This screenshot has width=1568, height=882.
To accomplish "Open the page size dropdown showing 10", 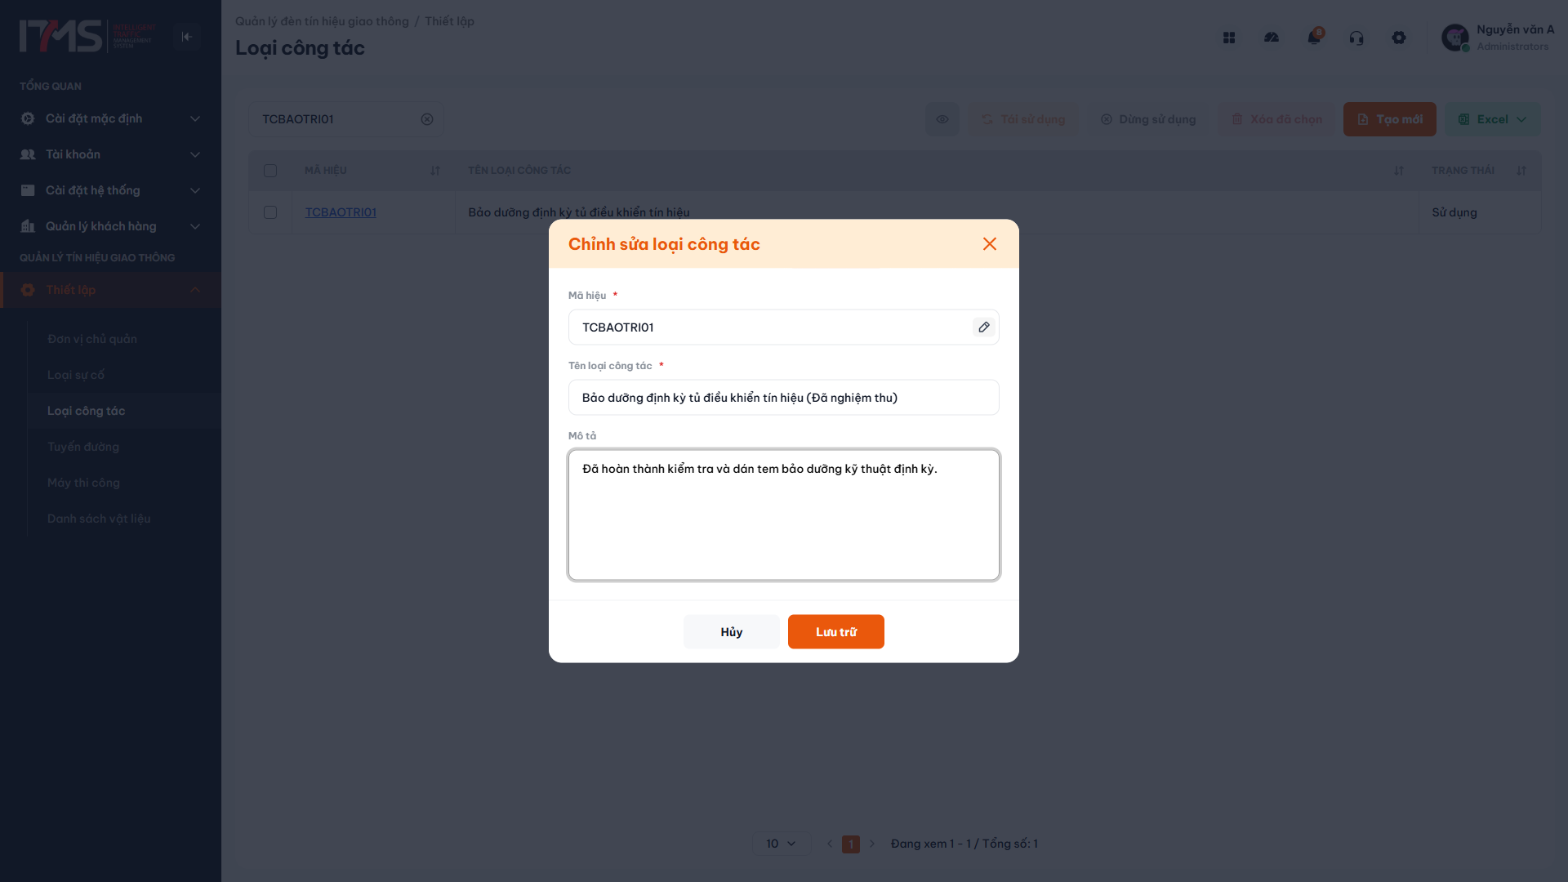I will [781, 844].
